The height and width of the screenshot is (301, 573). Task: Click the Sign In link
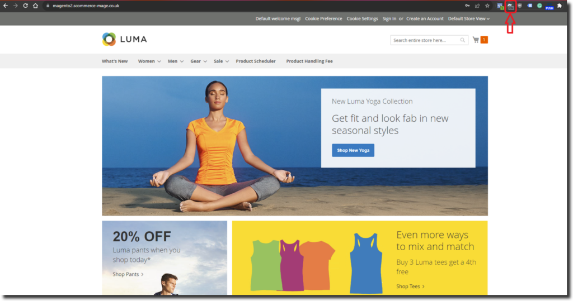pyautogui.click(x=389, y=18)
